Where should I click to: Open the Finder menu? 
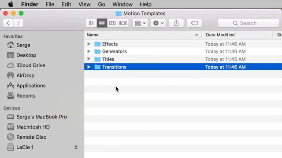(x=30, y=4)
